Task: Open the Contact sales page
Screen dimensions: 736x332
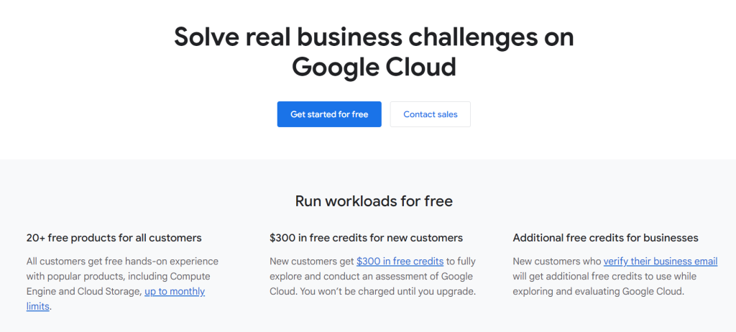Action: (x=430, y=114)
